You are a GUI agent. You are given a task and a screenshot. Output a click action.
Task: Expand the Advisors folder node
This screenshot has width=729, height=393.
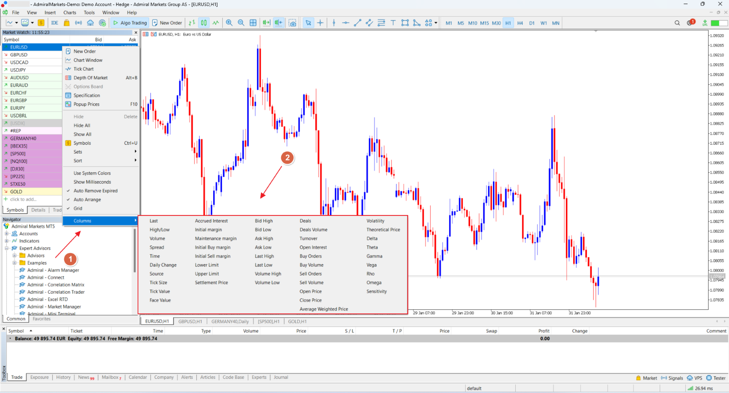point(14,255)
